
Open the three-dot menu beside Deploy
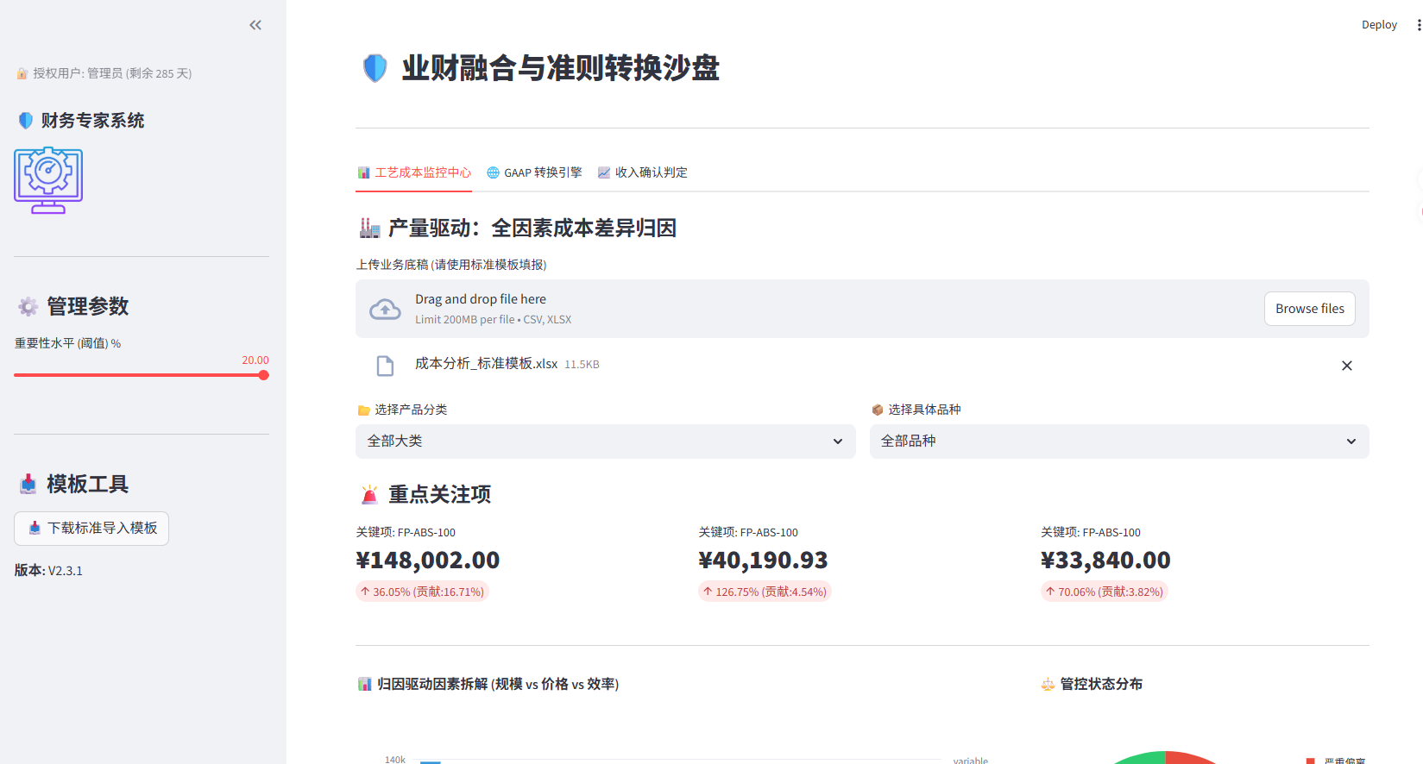1418,25
